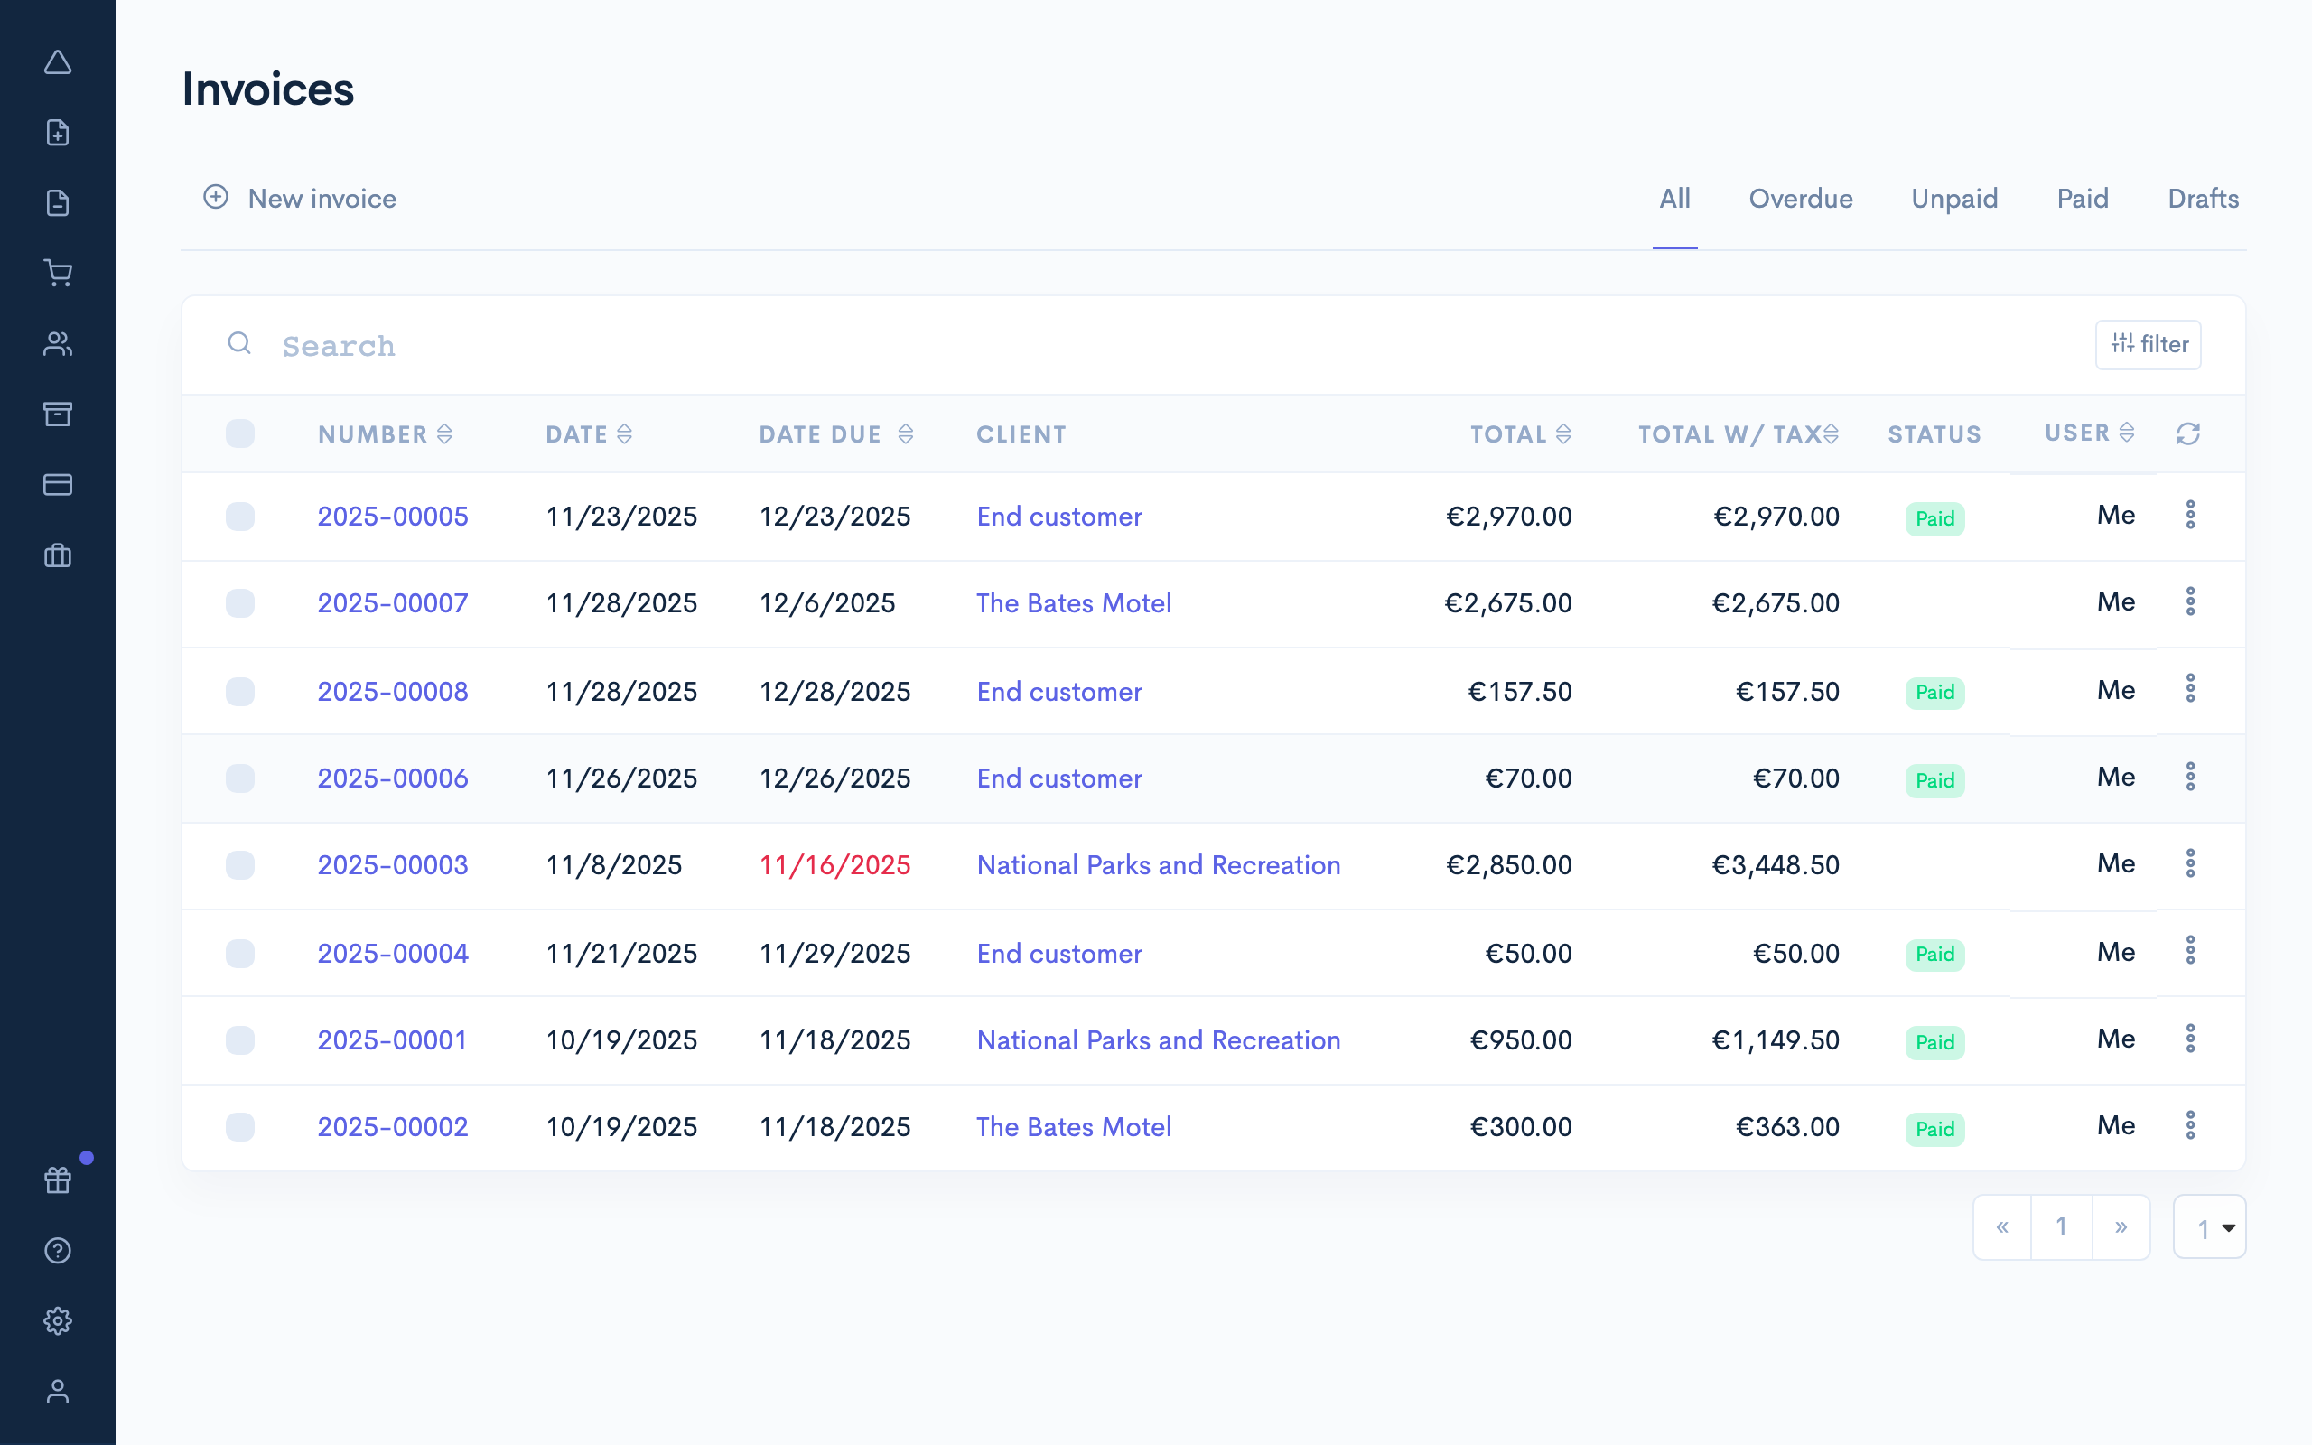Select the checkbox for invoice 2025-00005
This screenshot has width=2312, height=1445.
(240, 516)
